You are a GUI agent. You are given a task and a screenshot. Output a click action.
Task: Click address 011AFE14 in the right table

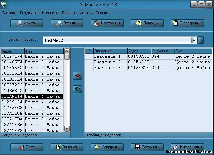pyautogui.click(x=139, y=68)
